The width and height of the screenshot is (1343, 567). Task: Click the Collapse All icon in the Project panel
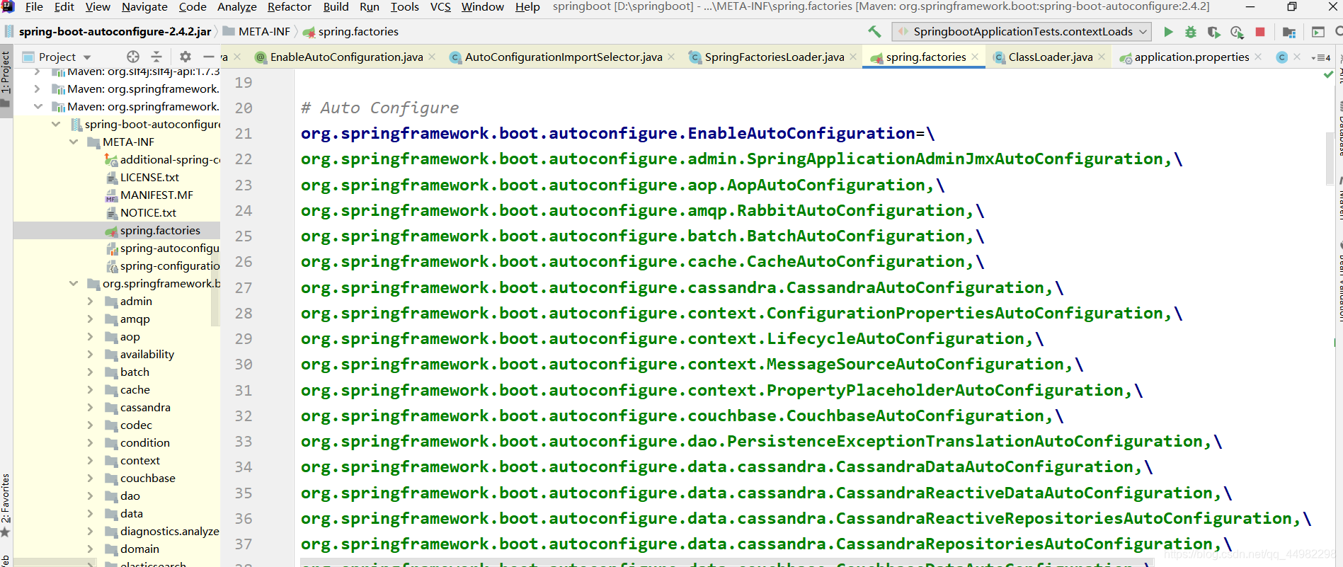156,57
